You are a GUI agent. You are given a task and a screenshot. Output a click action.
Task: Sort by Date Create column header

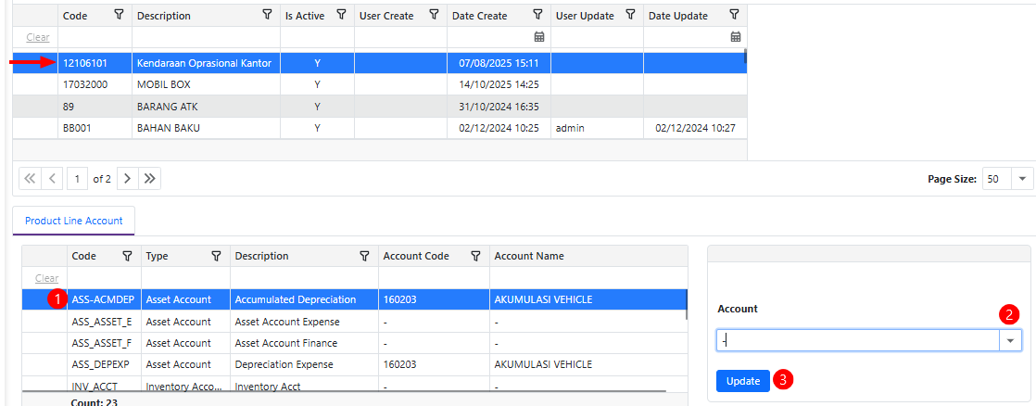480,16
